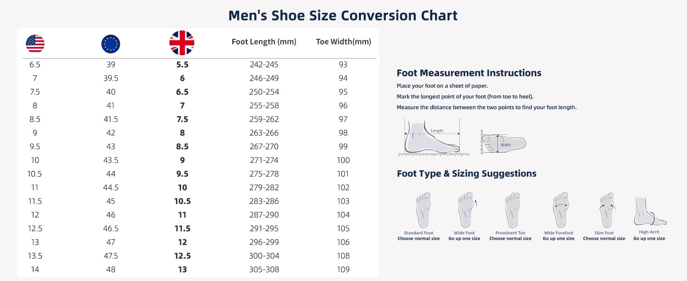Viewport: 687px width, 281px height.
Task: Select the Prominent Toe illustration
Action: [512, 210]
